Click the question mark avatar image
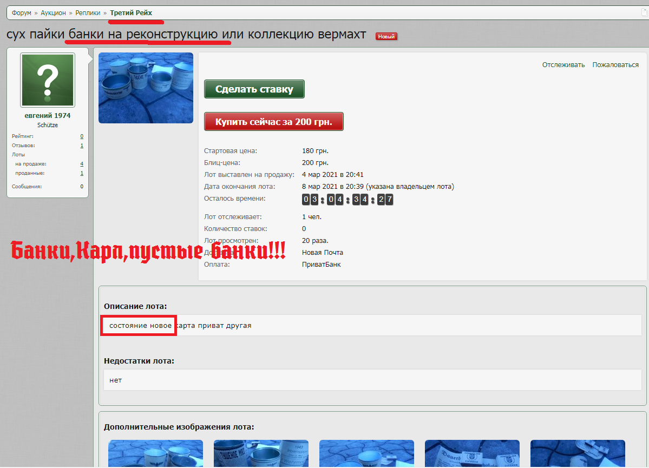 (48, 80)
